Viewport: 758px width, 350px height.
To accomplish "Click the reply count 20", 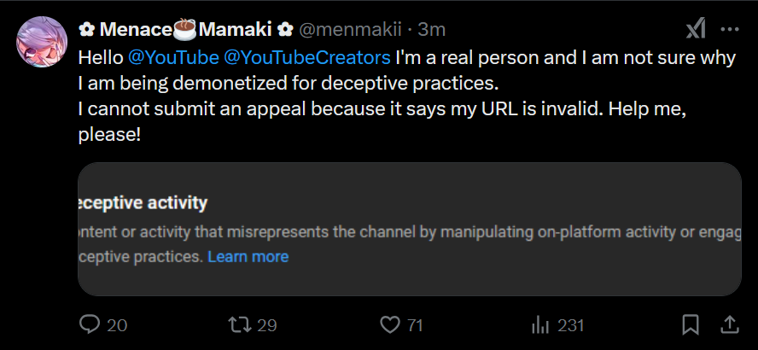I will pyautogui.click(x=118, y=325).
